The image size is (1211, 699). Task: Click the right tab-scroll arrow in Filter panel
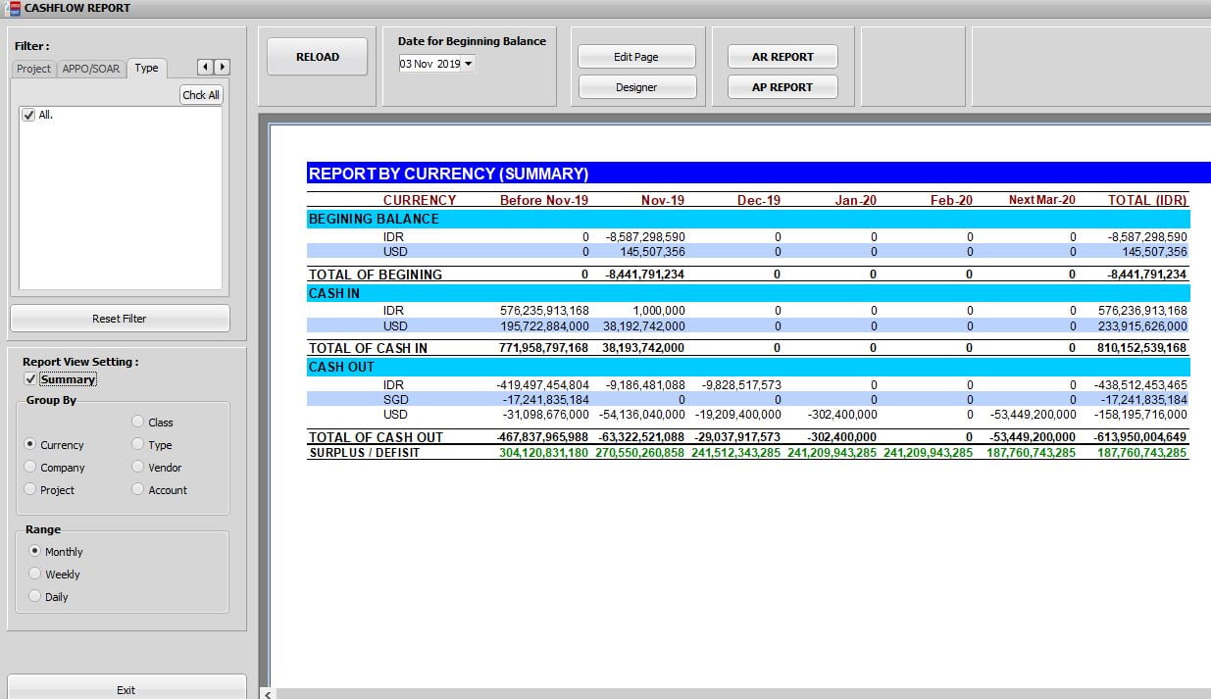pos(222,68)
